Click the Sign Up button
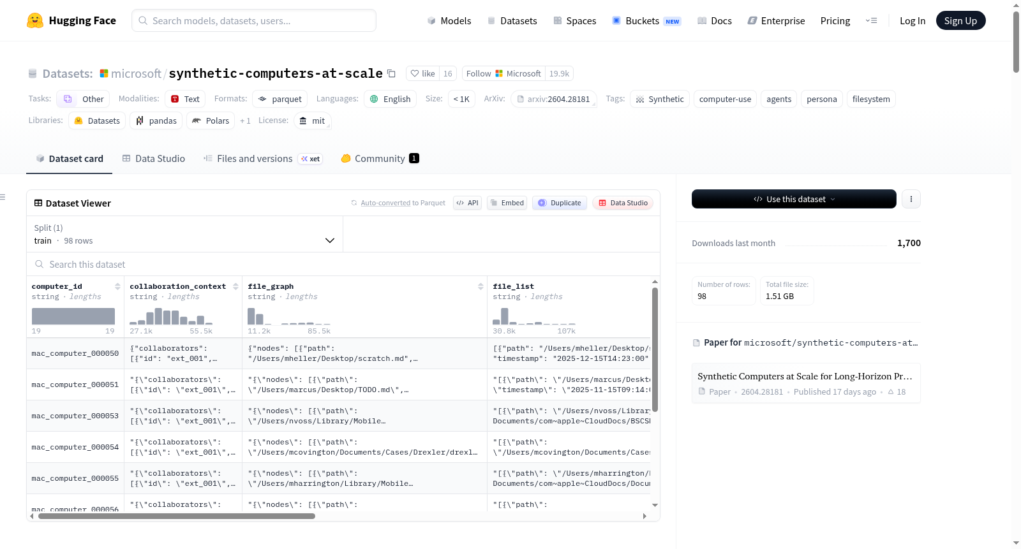 click(x=960, y=20)
